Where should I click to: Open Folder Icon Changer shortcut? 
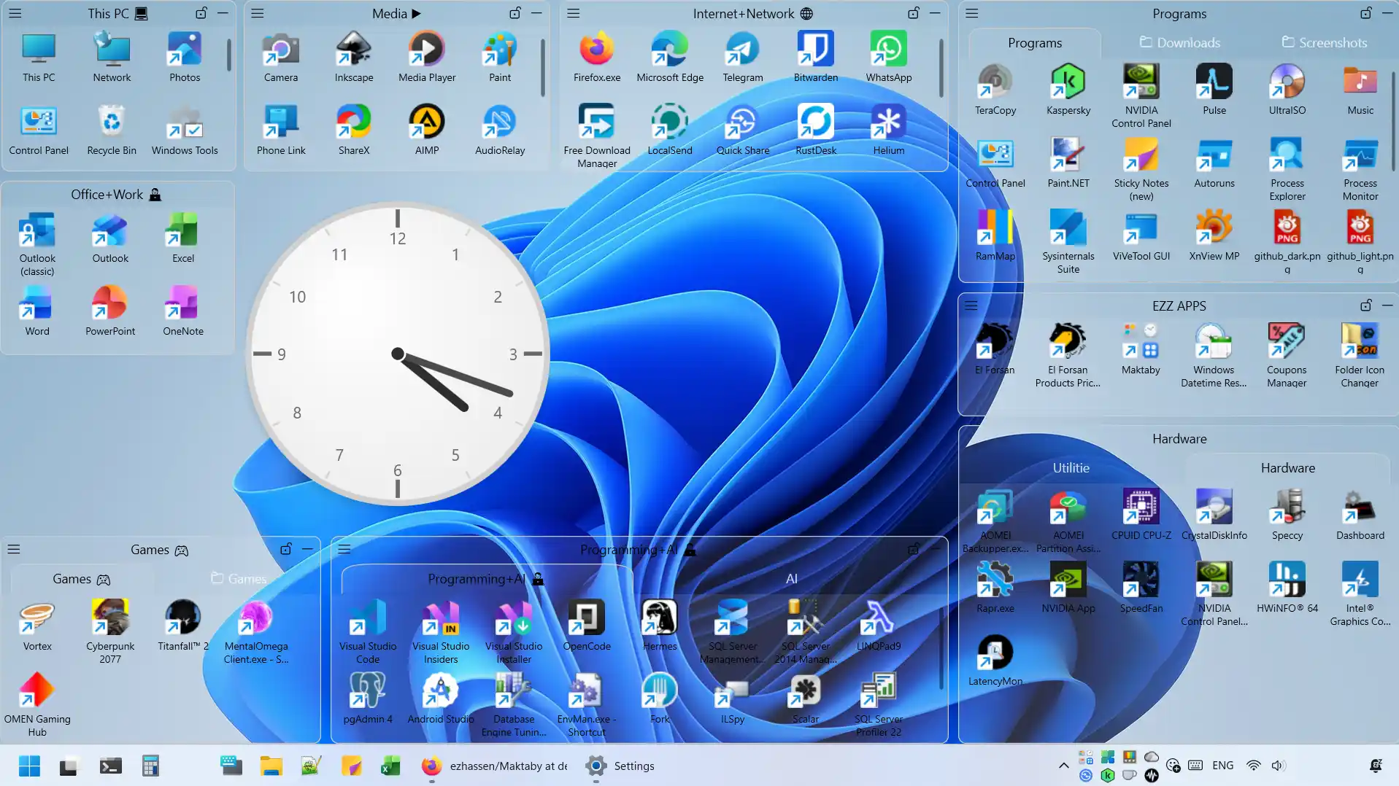coord(1360,356)
